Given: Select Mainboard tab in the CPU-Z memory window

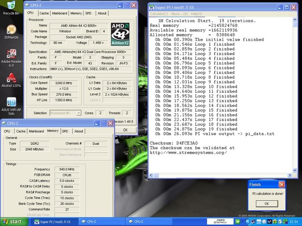Looking at the screenshot, I should tap(36, 131).
